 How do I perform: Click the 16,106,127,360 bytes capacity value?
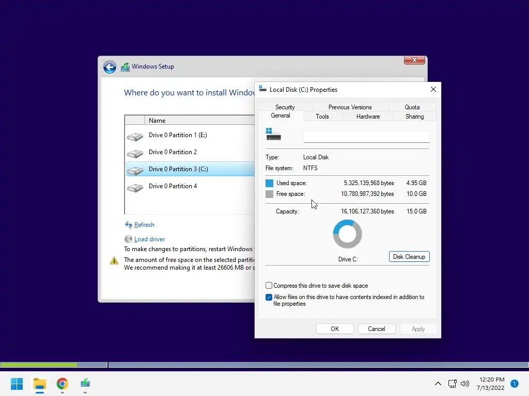click(x=367, y=211)
